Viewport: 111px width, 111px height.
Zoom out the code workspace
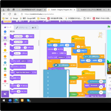tap(101, 87)
